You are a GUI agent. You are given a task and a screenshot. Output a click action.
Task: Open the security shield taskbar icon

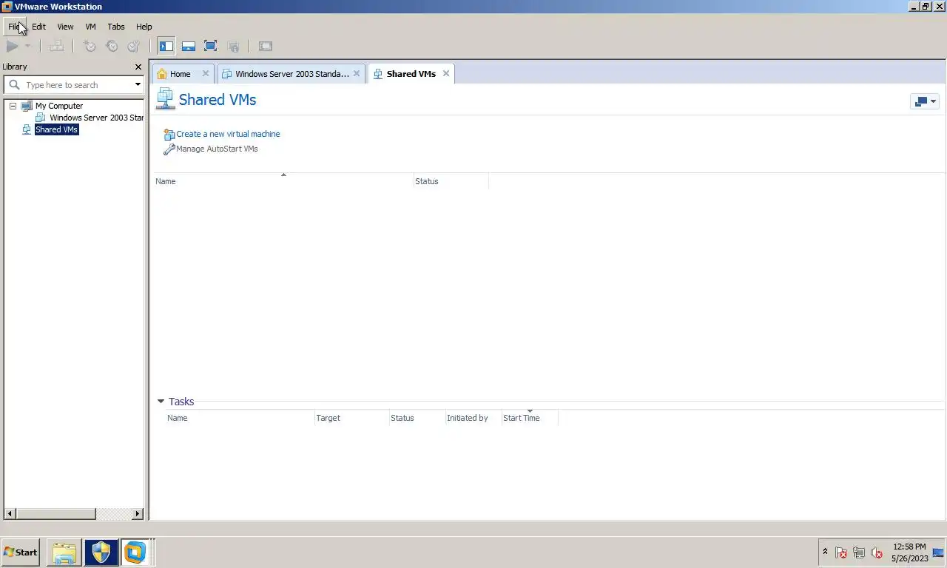click(x=101, y=552)
